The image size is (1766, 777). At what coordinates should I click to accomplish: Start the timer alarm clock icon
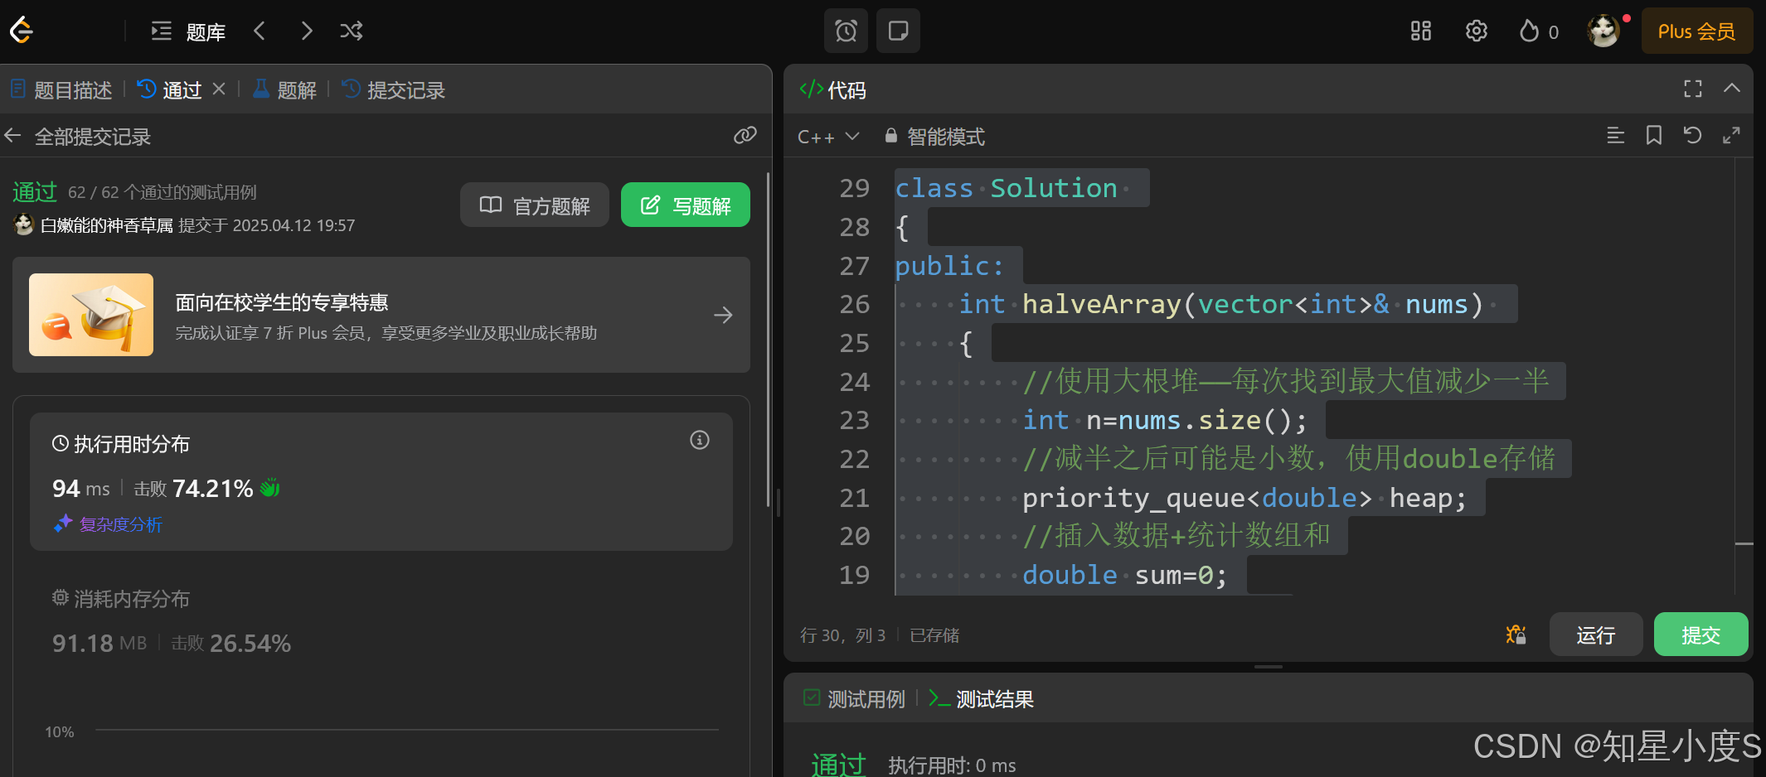coord(846,31)
